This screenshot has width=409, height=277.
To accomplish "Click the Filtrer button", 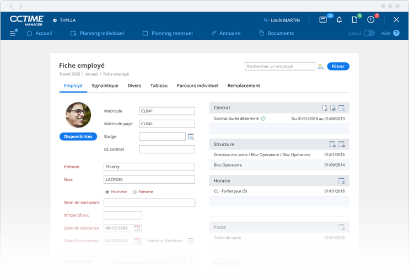I will point(338,67).
